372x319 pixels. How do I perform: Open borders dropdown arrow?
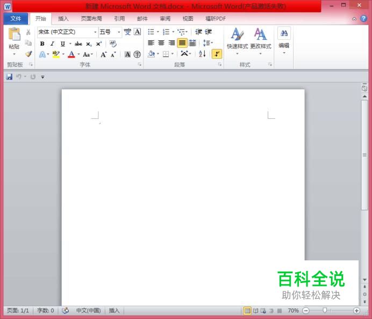point(173,54)
